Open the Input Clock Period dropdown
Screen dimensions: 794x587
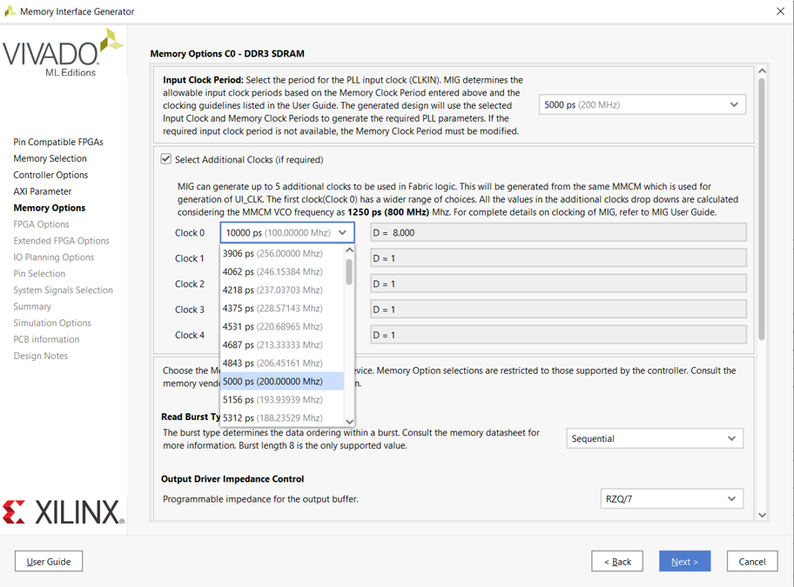tap(643, 104)
